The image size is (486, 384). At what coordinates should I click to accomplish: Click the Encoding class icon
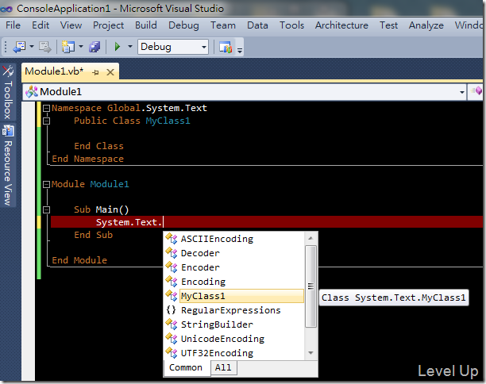[172, 281]
